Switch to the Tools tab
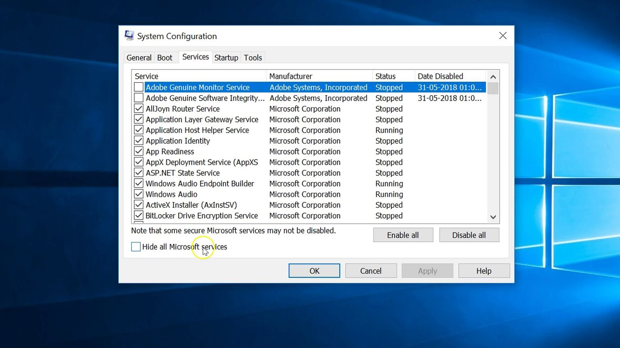620x348 pixels. [253, 58]
